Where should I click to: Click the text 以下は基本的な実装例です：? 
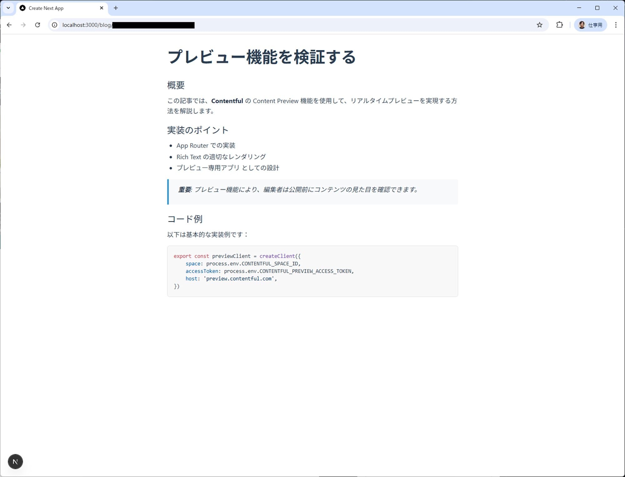coord(208,234)
